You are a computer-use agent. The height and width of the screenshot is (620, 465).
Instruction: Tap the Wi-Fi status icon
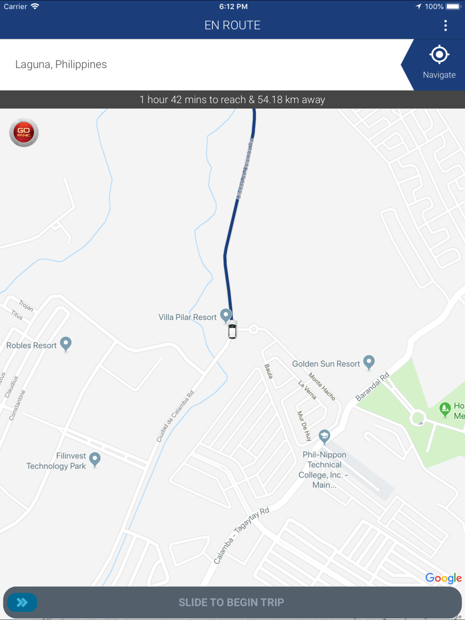click(35, 7)
